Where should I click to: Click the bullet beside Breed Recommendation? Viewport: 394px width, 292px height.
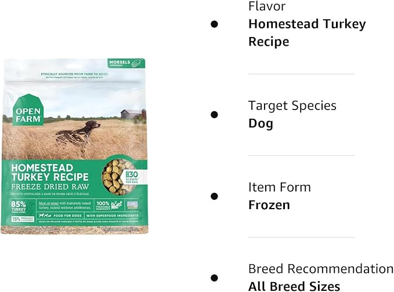(214, 278)
